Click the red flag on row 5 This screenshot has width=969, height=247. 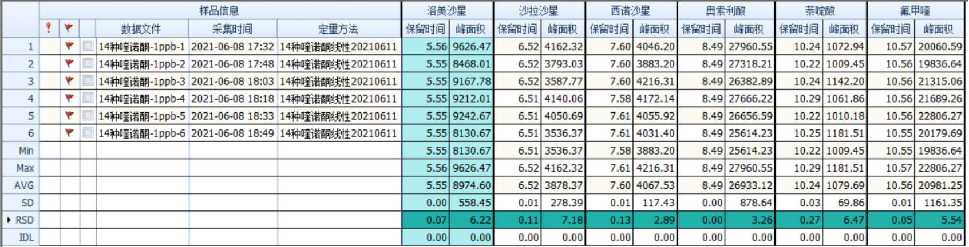tap(69, 116)
